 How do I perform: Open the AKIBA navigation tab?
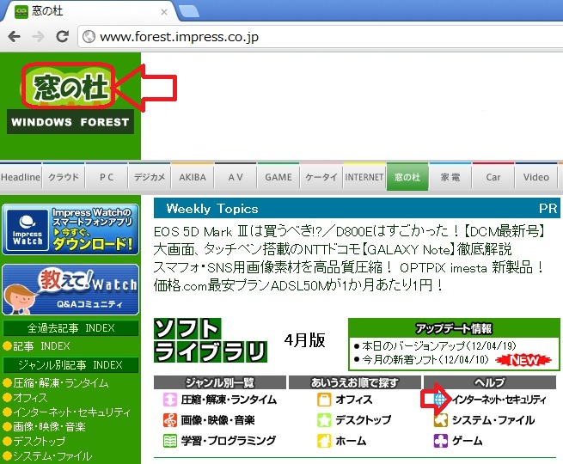193,177
